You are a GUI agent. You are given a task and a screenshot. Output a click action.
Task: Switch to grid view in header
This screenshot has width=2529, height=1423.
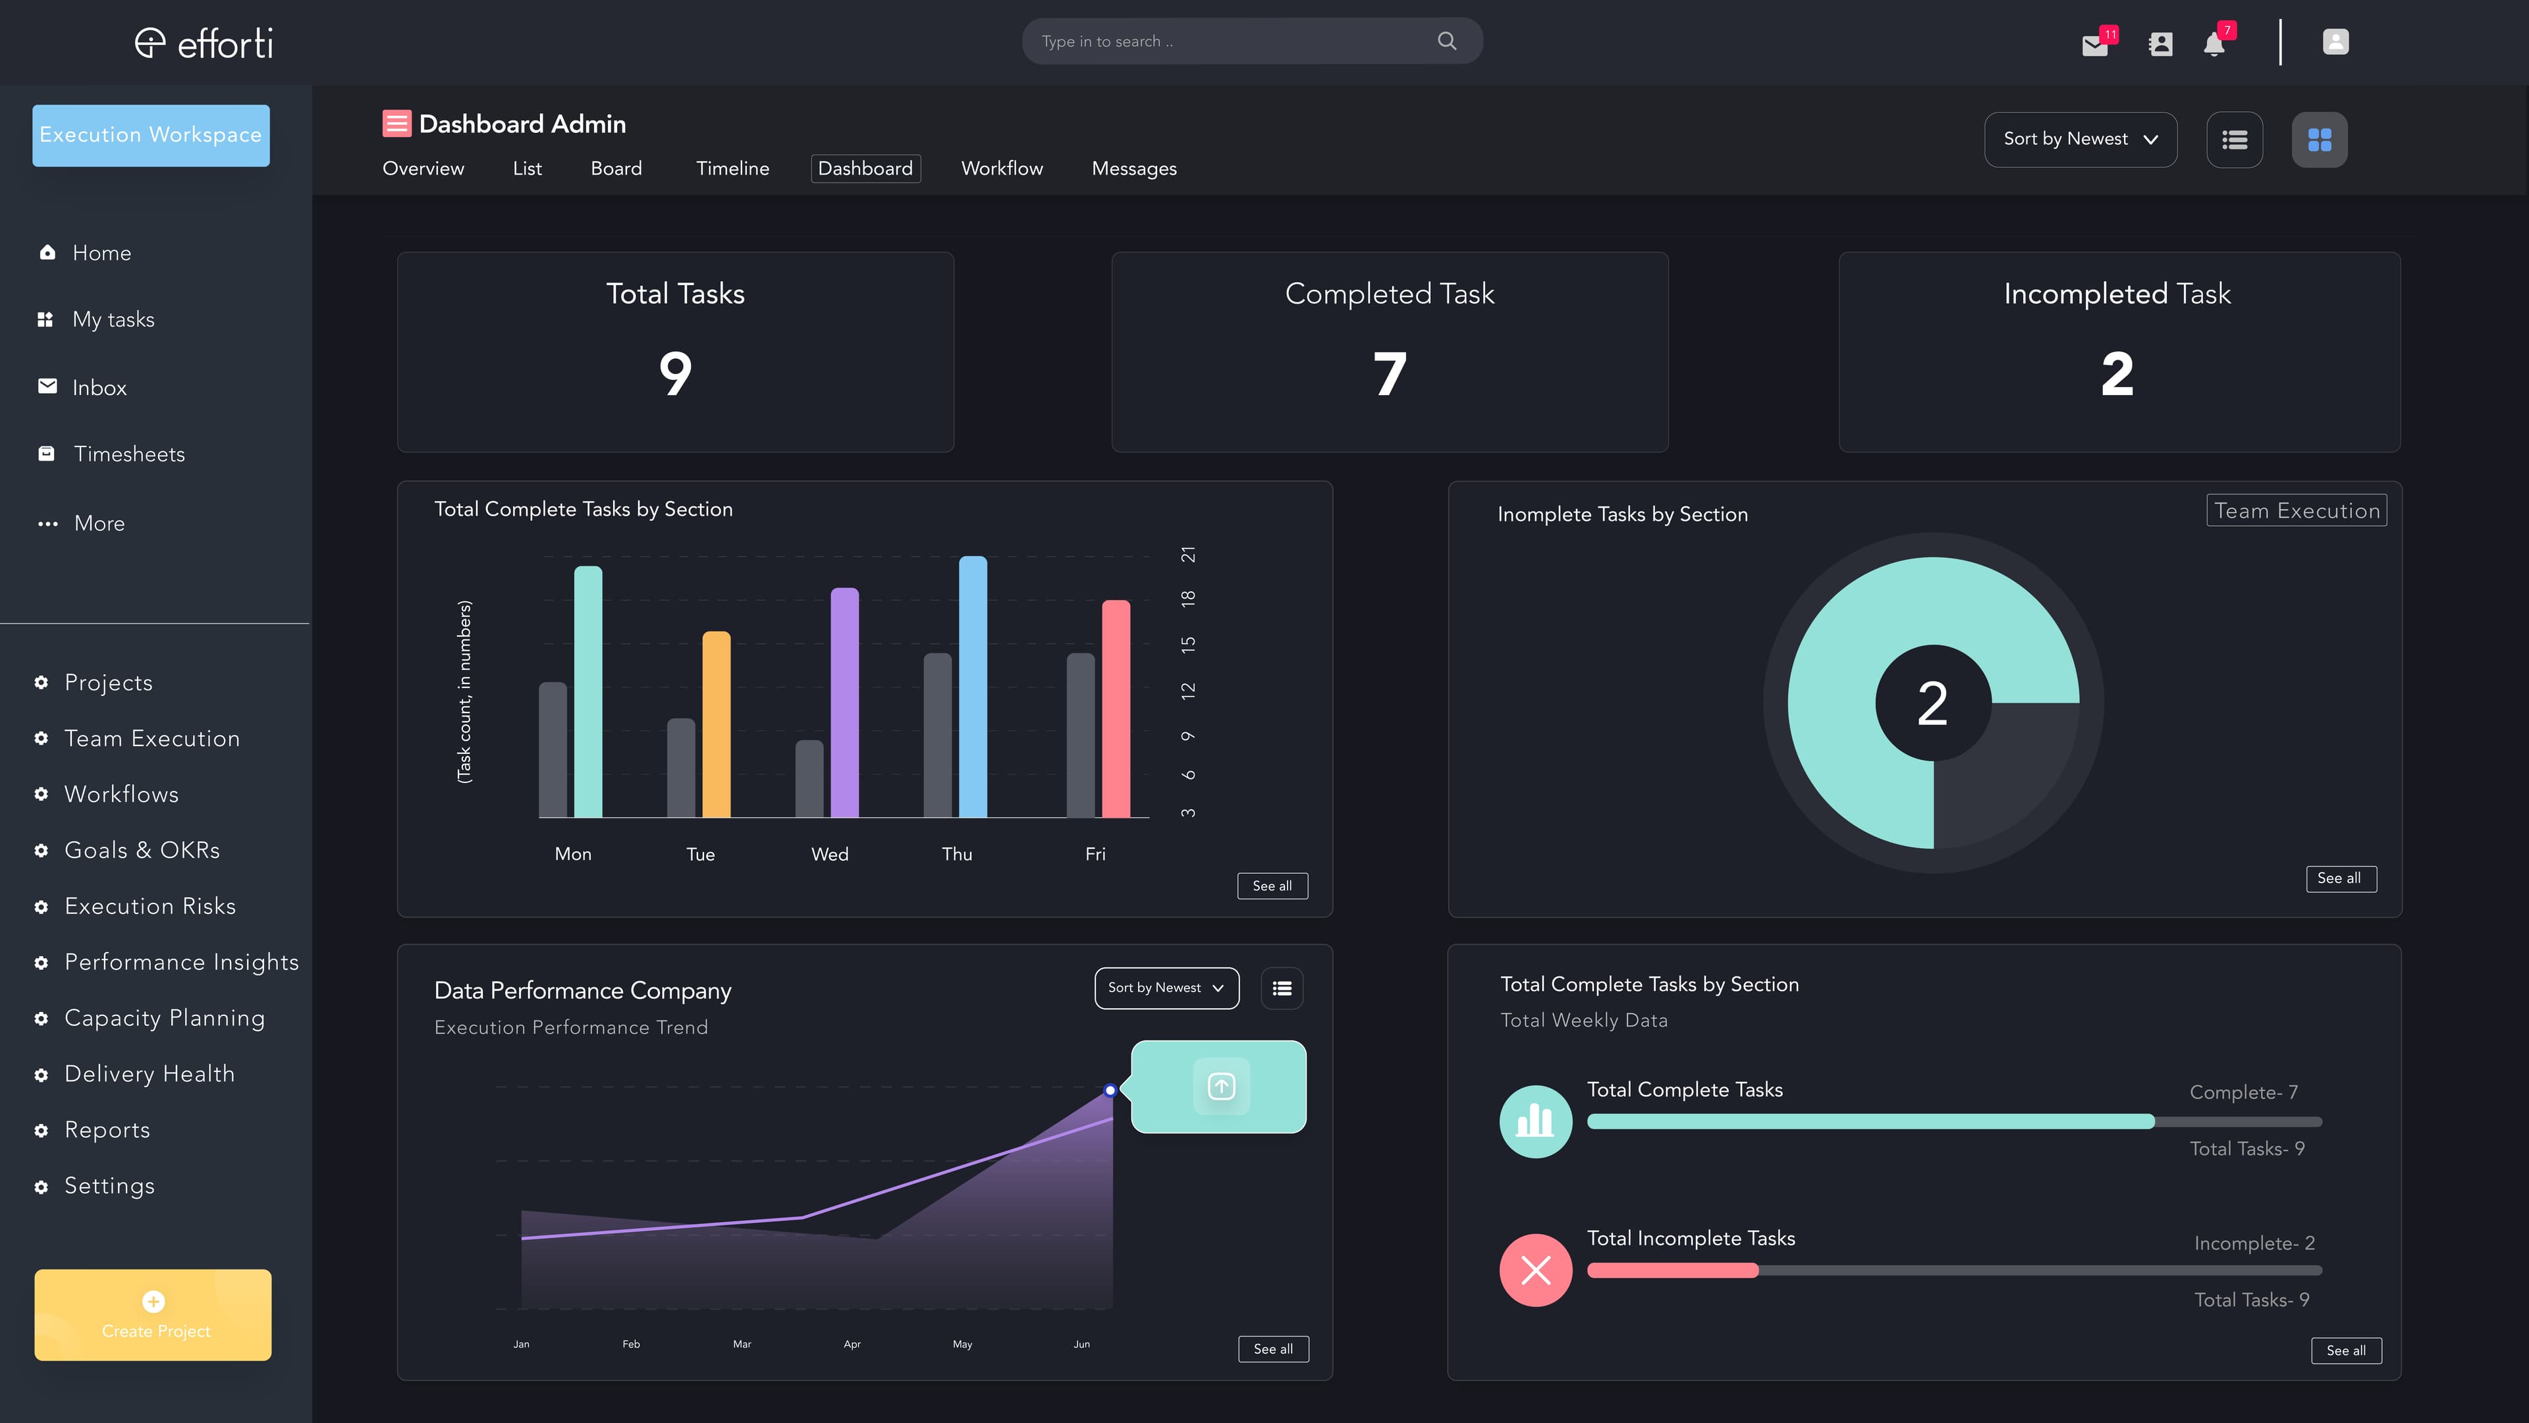pyautogui.click(x=2319, y=140)
